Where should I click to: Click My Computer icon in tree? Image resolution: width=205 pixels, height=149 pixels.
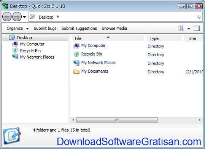pos(15,44)
